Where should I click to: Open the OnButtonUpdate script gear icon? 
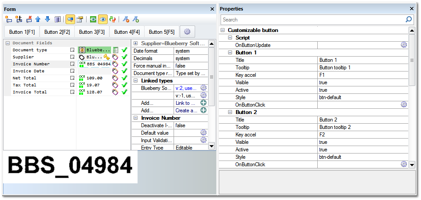point(403,45)
